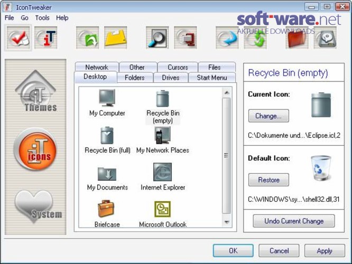Image resolution: width=352 pixels, height=264 pixels.
Task: Click the default icon recycle bin preview
Action: 321,168
